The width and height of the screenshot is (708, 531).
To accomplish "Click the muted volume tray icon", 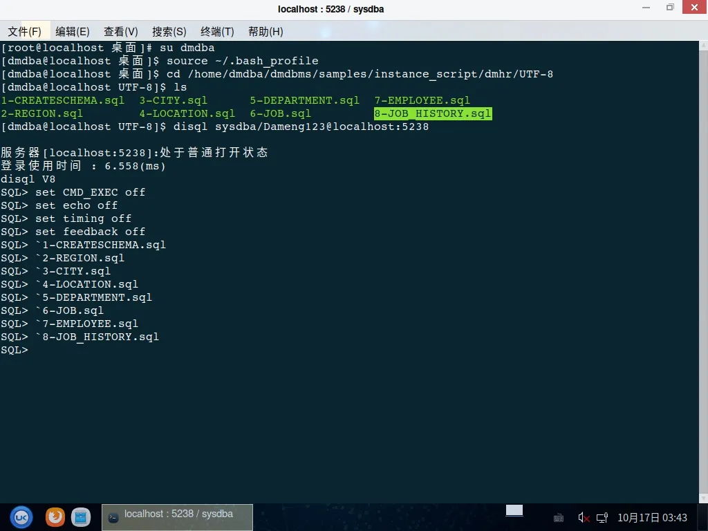I will pos(584,517).
